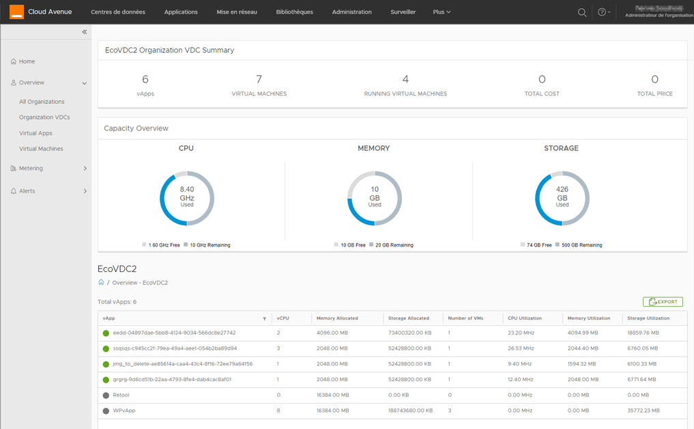Click the Metering icon in sidebar
The height and width of the screenshot is (429, 694).
coord(14,169)
